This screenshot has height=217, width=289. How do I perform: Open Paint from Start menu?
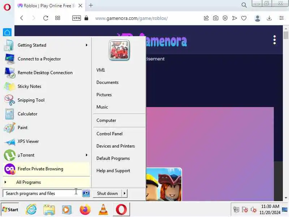click(46, 128)
